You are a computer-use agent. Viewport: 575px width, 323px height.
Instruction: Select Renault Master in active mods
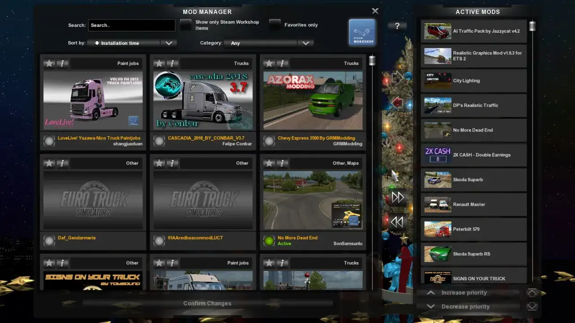click(473, 204)
